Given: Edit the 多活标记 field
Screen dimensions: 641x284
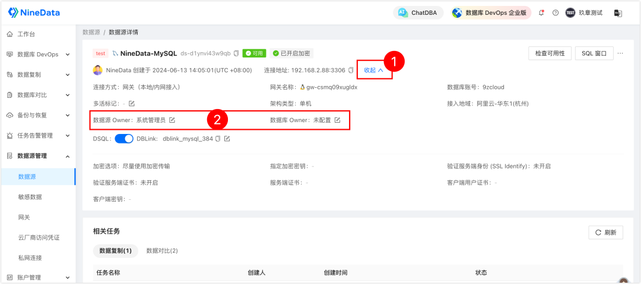Looking at the screenshot, I should (x=132, y=104).
